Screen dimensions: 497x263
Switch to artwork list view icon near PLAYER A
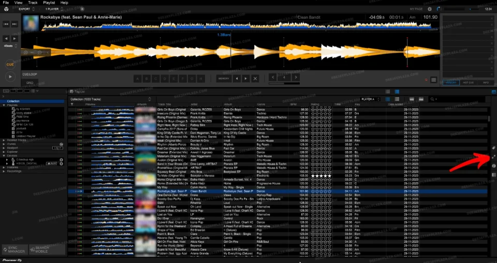point(388,99)
